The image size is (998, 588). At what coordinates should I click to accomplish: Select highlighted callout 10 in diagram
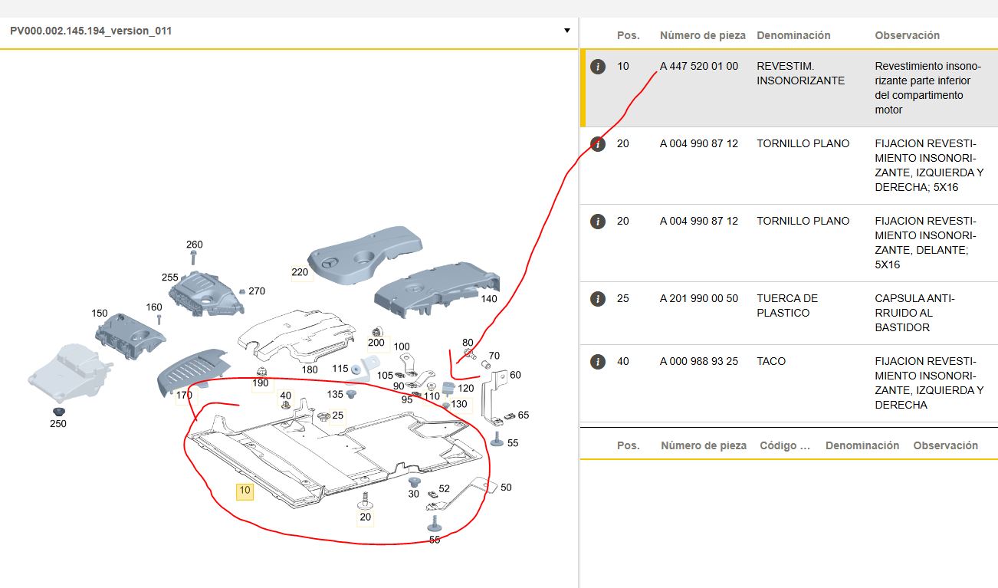point(245,491)
